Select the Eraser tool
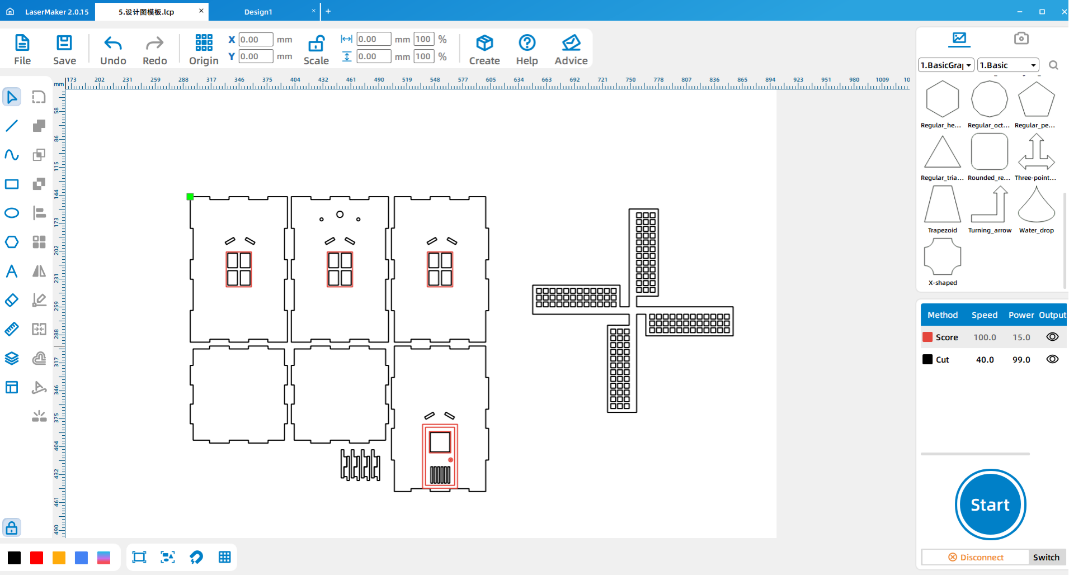The height and width of the screenshot is (576, 1069). [12, 300]
